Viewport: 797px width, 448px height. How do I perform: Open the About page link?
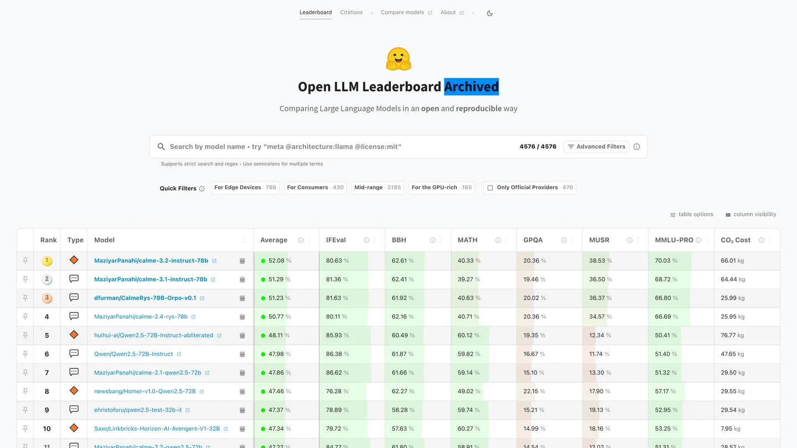[452, 12]
